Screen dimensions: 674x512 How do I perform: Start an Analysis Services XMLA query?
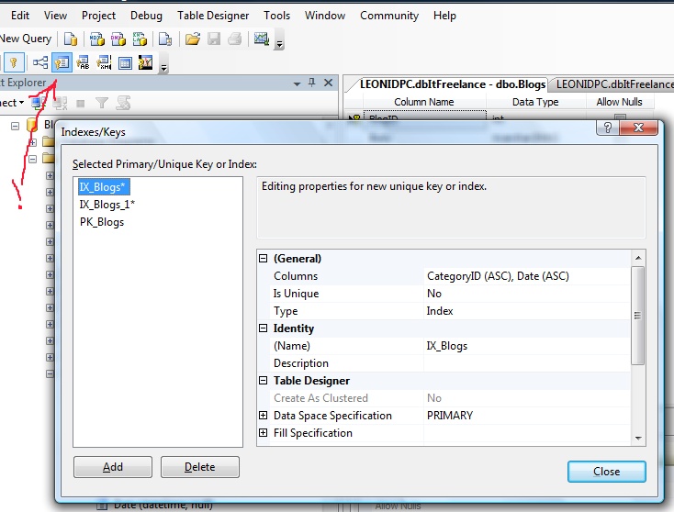tap(140, 39)
